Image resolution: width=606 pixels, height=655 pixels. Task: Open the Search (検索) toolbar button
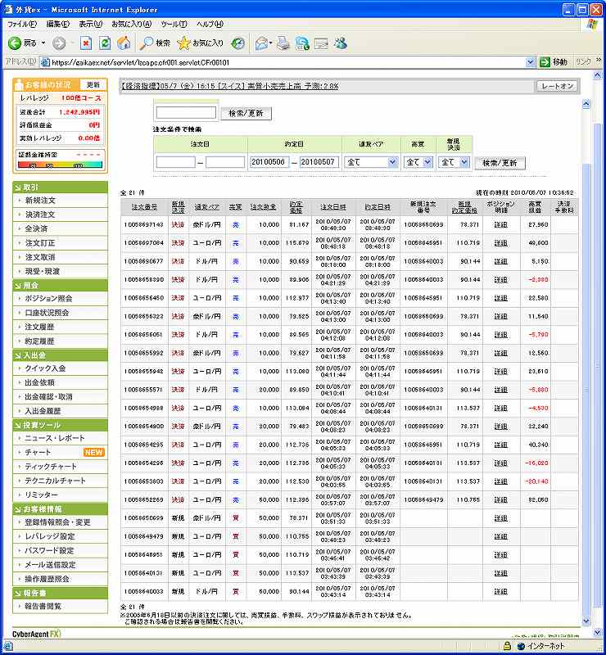tap(155, 43)
